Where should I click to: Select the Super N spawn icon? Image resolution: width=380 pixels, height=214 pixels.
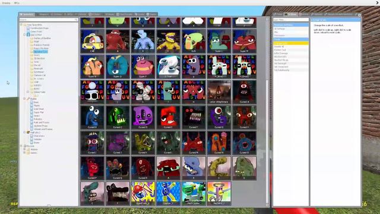(x=93, y=67)
